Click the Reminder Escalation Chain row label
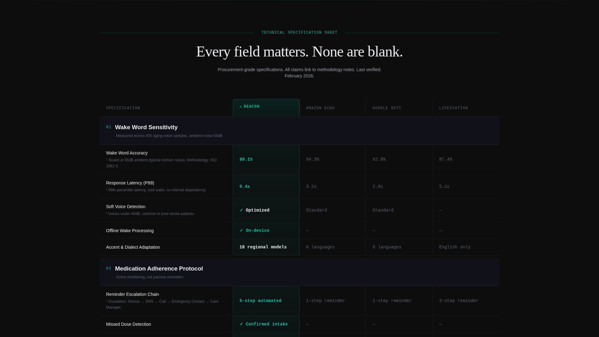The height and width of the screenshot is (337, 599). point(133,294)
